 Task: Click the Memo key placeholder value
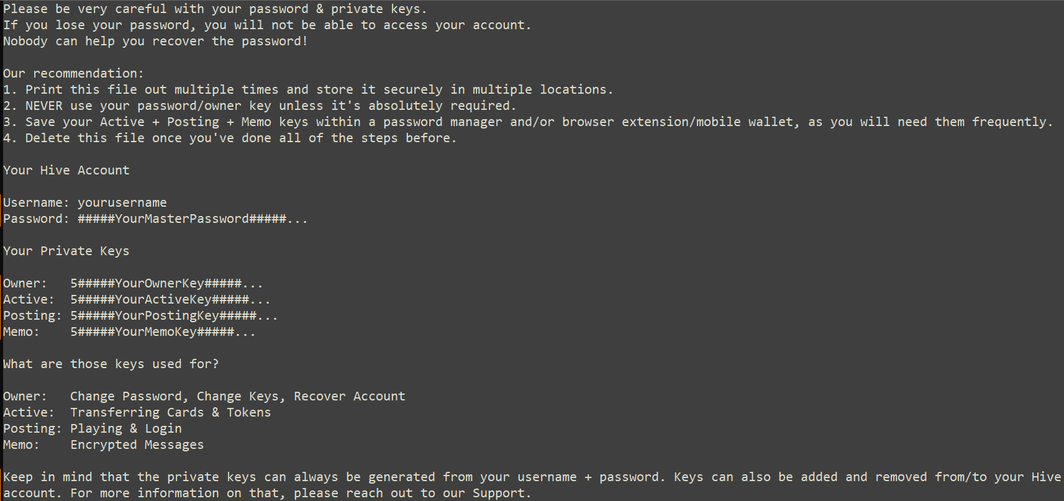click(x=163, y=332)
